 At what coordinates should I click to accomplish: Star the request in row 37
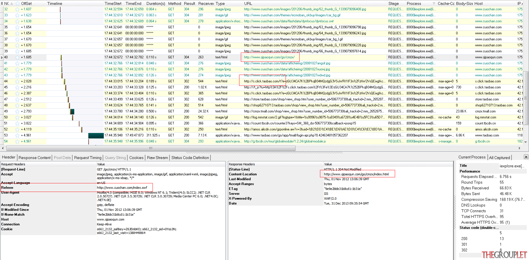[17, 39]
